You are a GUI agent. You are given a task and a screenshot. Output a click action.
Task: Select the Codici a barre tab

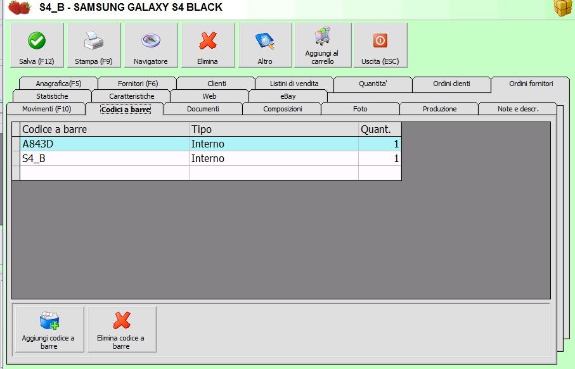(x=126, y=109)
